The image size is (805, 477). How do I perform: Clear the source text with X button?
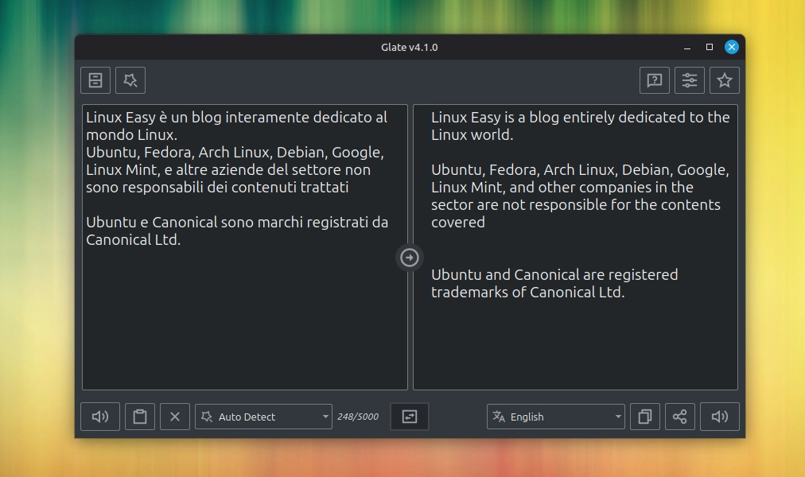coord(175,417)
